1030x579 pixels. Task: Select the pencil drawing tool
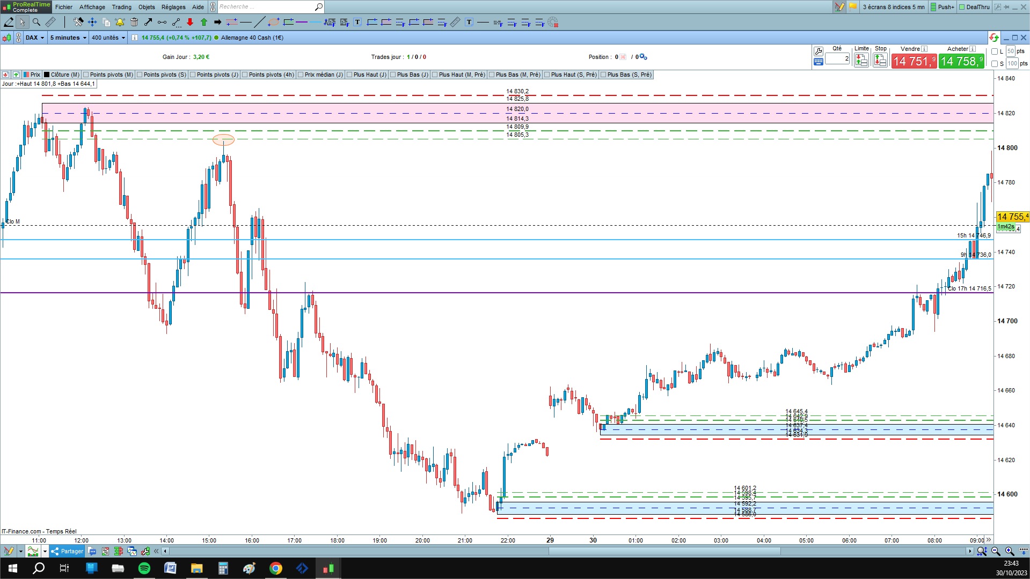coord(9,22)
